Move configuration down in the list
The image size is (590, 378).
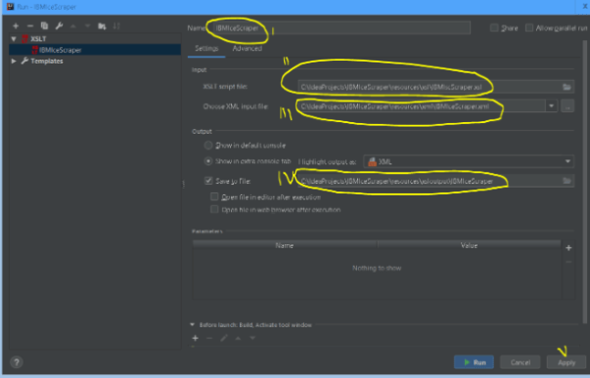tap(88, 26)
